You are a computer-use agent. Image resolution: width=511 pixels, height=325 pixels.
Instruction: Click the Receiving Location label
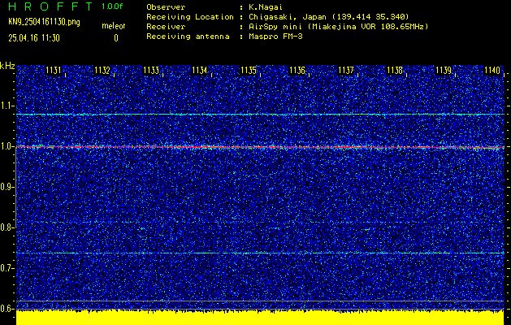point(190,17)
